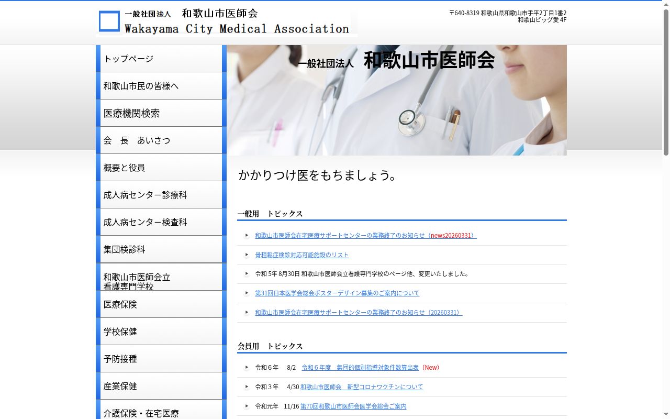Open 介護保険・在宅医療 sidebar item

pyautogui.click(x=161, y=410)
